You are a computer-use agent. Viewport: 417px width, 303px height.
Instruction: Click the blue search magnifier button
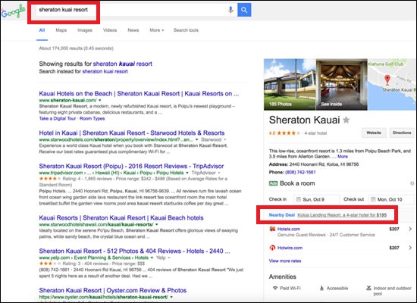tap(244, 10)
